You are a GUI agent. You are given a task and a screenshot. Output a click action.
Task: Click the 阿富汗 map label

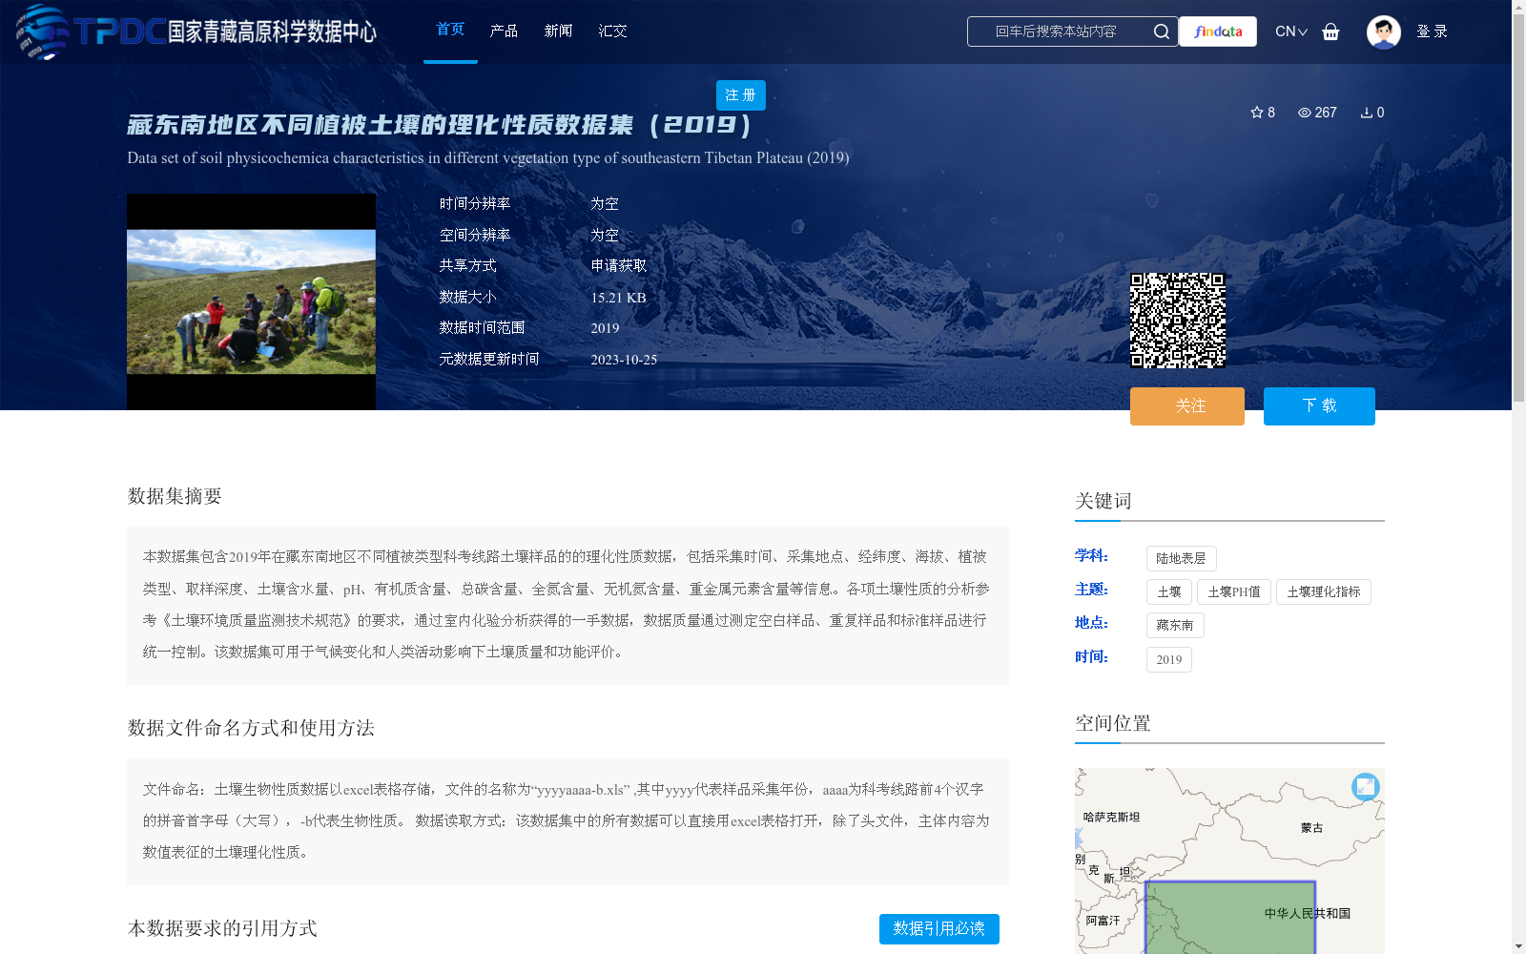[x=1103, y=922]
